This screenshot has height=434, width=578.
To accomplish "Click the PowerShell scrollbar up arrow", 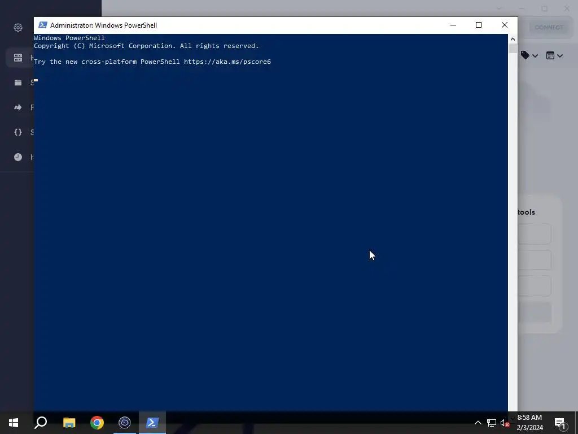I will point(513,39).
